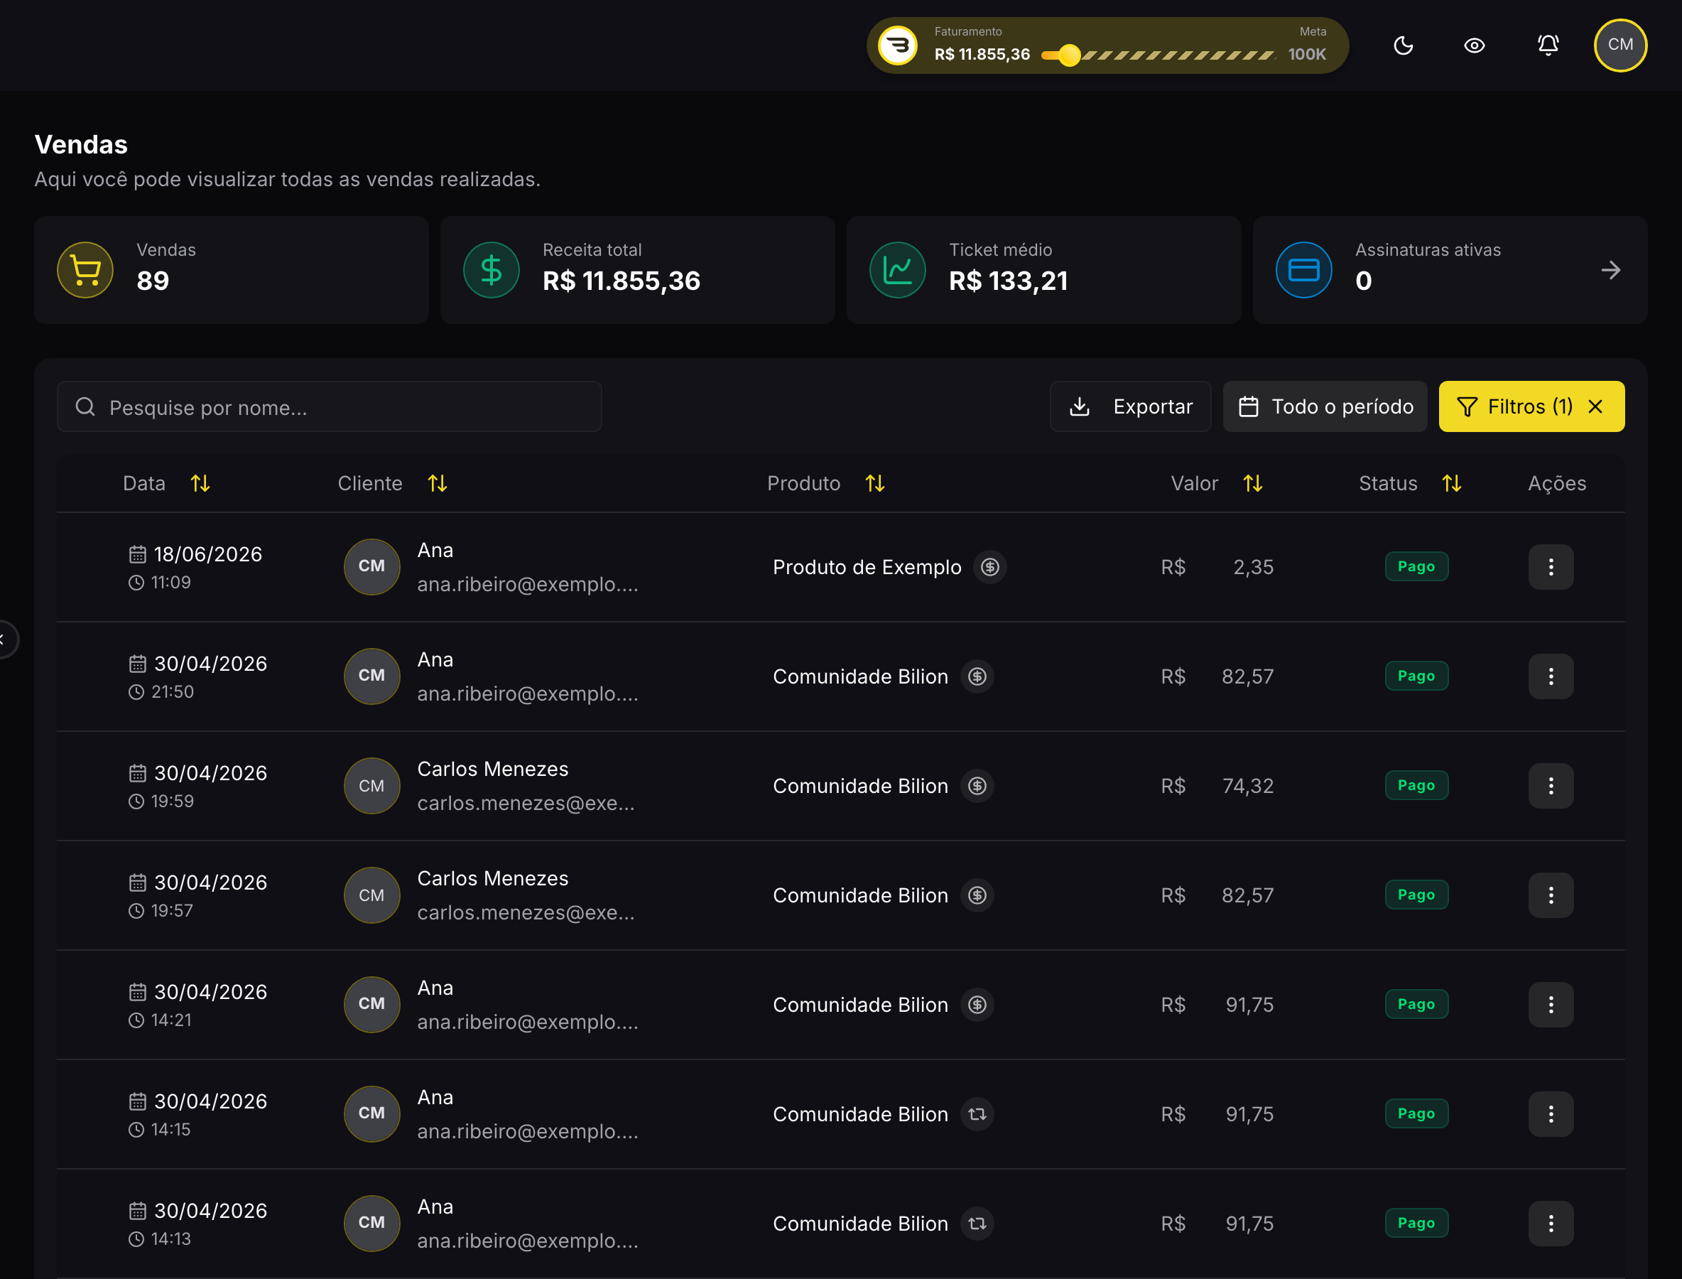The width and height of the screenshot is (1682, 1279).
Task: Click the Receita total dollar icon
Action: click(x=492, y=269)
